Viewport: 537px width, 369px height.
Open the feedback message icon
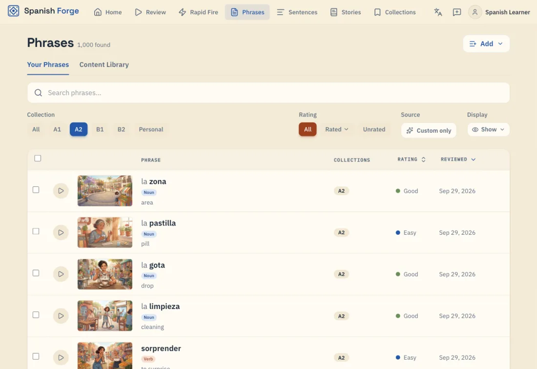456,12
